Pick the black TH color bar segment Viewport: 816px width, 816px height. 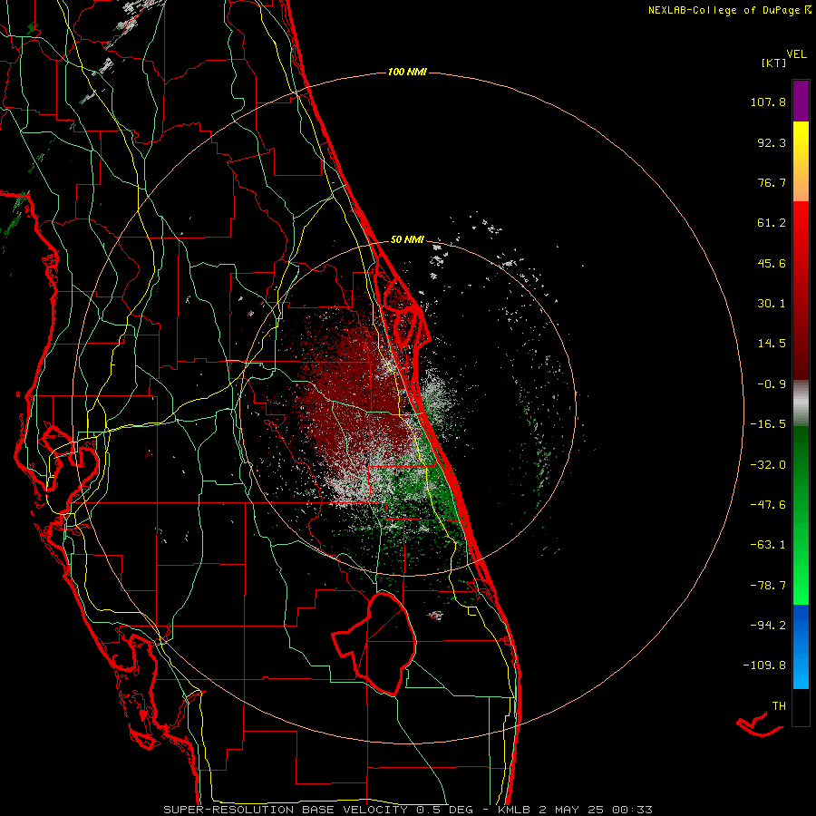(x=801, y=706)
